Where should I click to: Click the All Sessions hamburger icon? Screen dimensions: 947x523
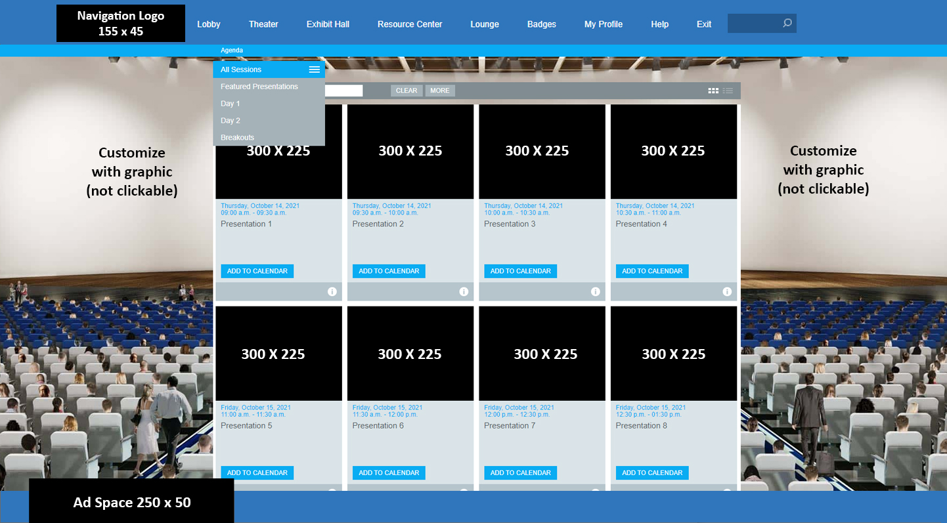click(x=314, y=70)
